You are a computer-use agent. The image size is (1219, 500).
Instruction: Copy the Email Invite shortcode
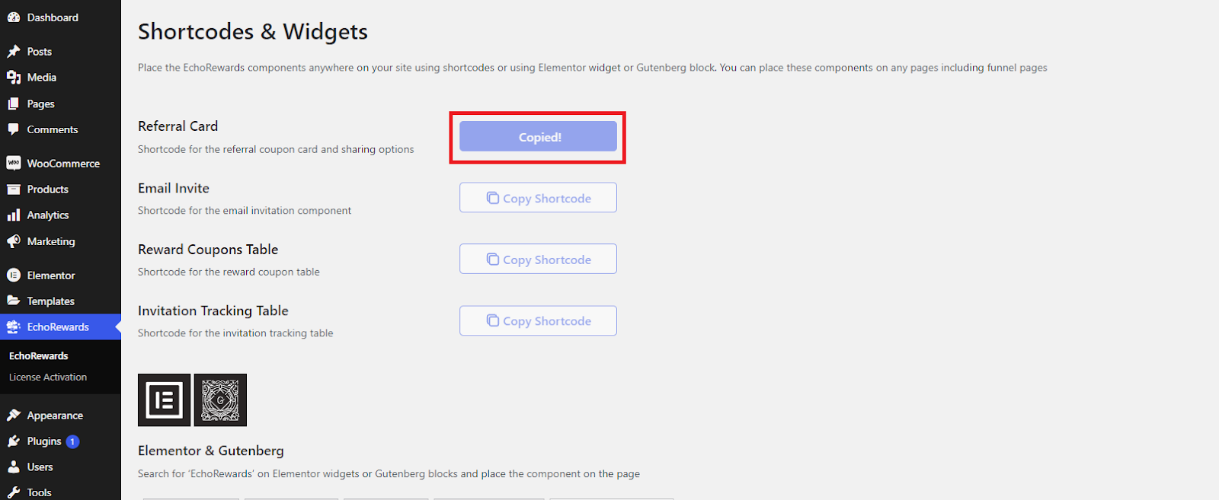tap(538, 198)
